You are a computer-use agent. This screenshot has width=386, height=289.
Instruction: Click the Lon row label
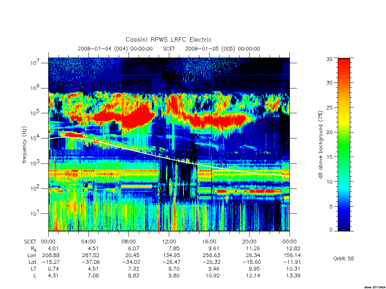click(32, 256)
